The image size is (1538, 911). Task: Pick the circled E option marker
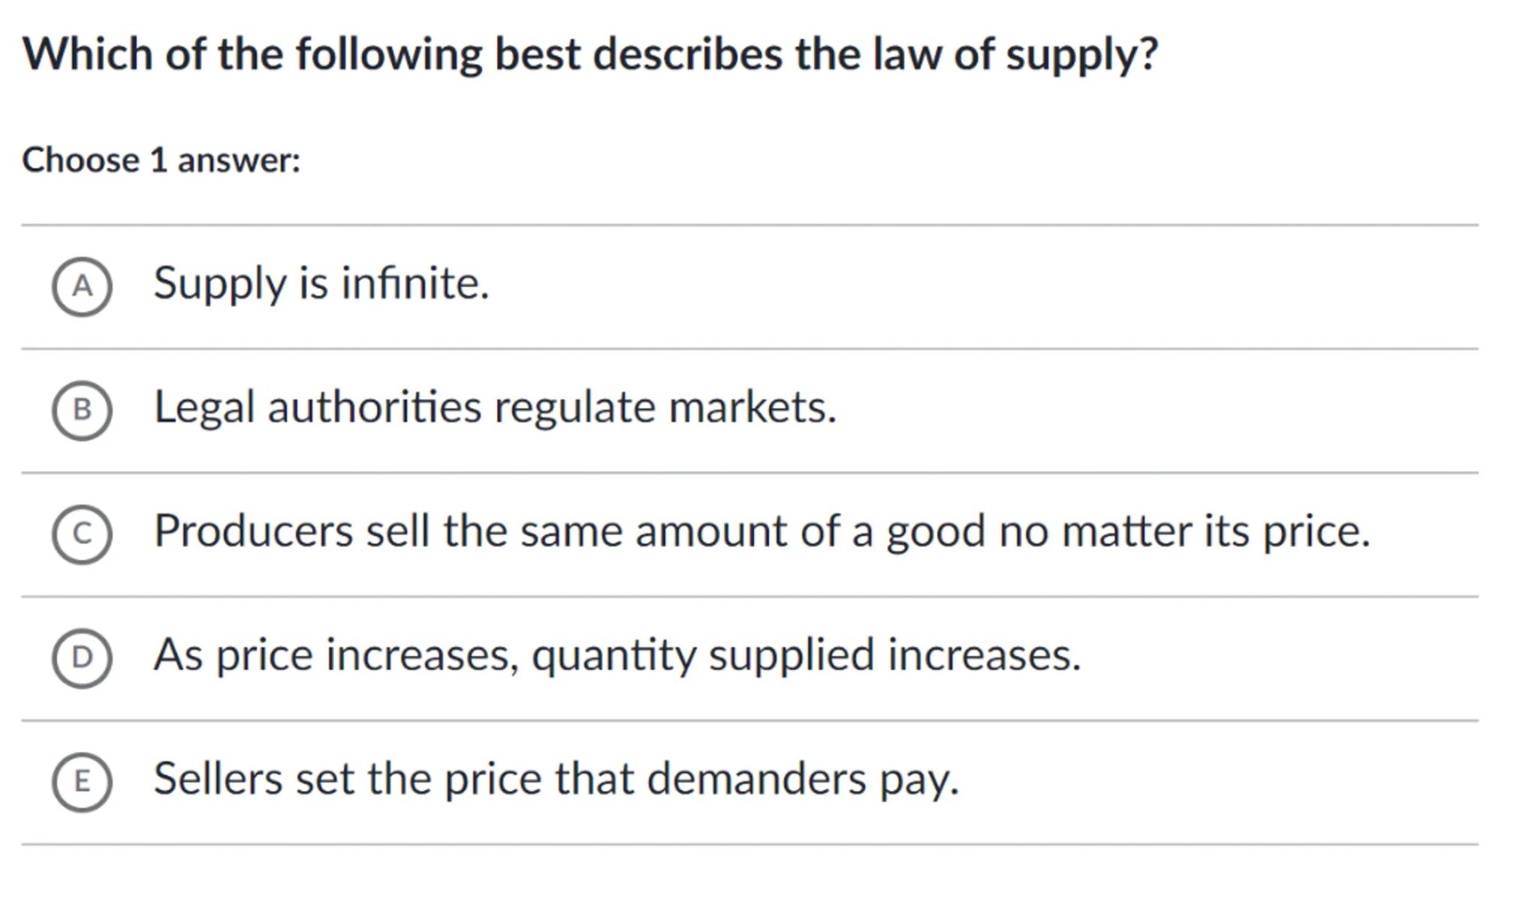click(x=82, y=782)
